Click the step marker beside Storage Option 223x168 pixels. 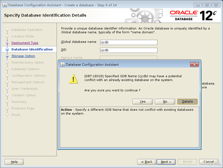(x=7, y=56)
